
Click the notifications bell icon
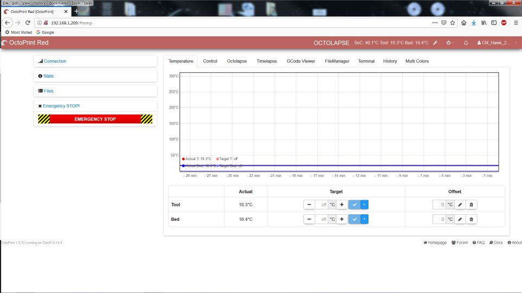tap(466, 42)
